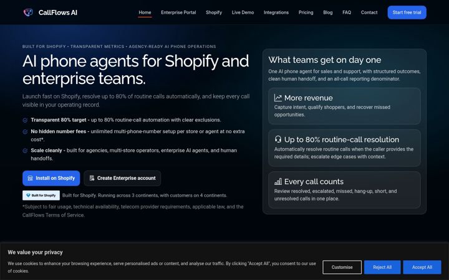Click the Start free trial button
Viewport: 449px width, 280px height.
[x=407, y=12]
